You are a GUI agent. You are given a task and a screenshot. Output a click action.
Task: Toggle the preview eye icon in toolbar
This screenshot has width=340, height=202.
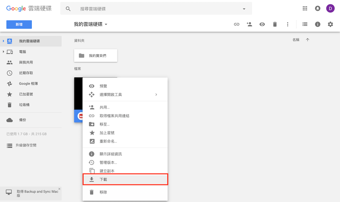coord(262,24)
